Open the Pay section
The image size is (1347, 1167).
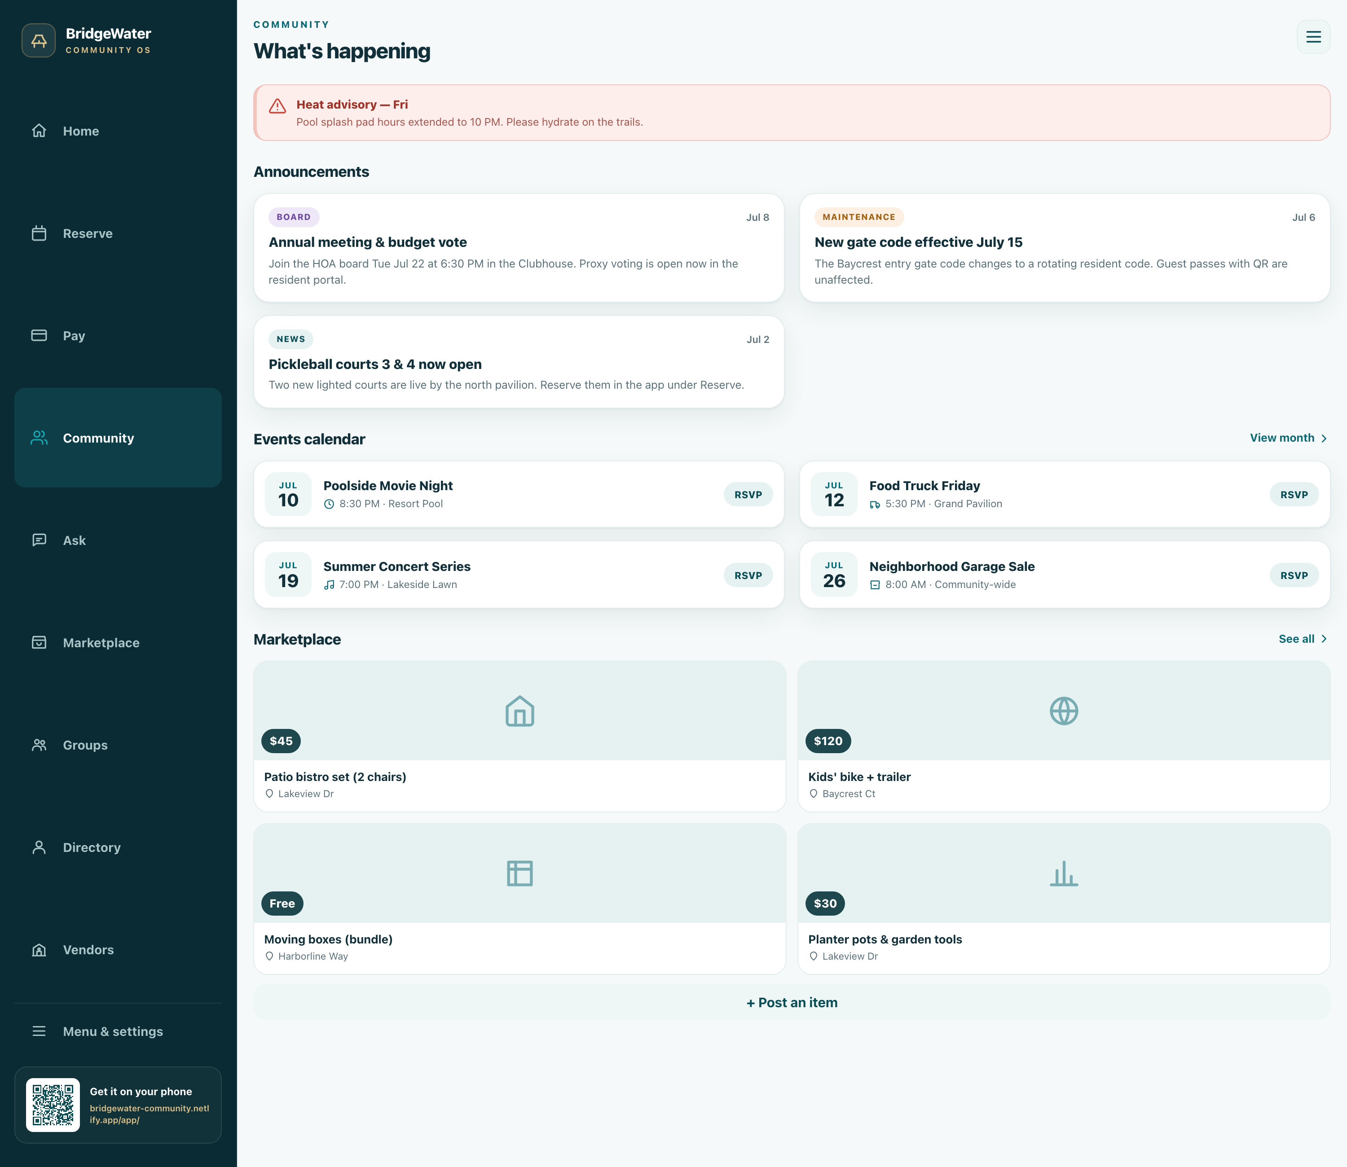point(118,335)
